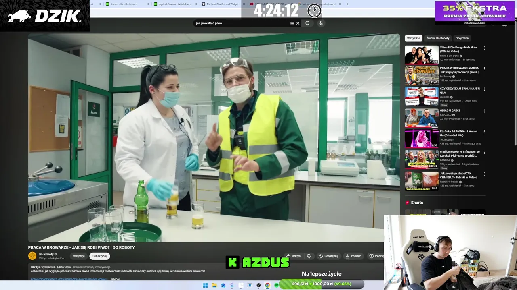Image resolution: width=517 pixels, height=290 pixels.
Task: Click the Podzię... thanks button
Action: click(x=376, y=256)
